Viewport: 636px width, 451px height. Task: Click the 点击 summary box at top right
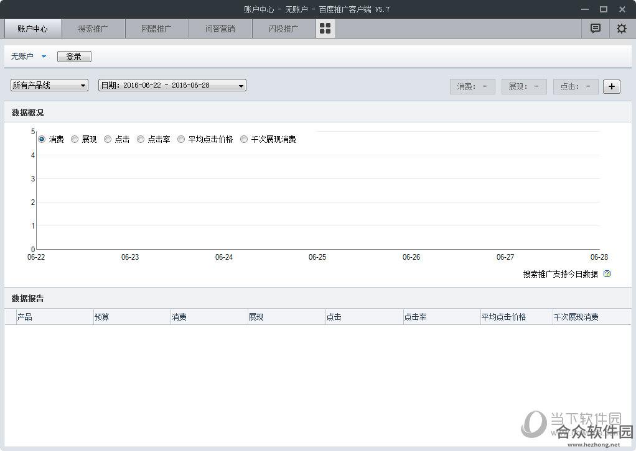576,86
